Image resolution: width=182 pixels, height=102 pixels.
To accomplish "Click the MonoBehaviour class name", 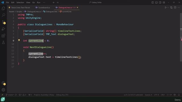I will (65, 24).
